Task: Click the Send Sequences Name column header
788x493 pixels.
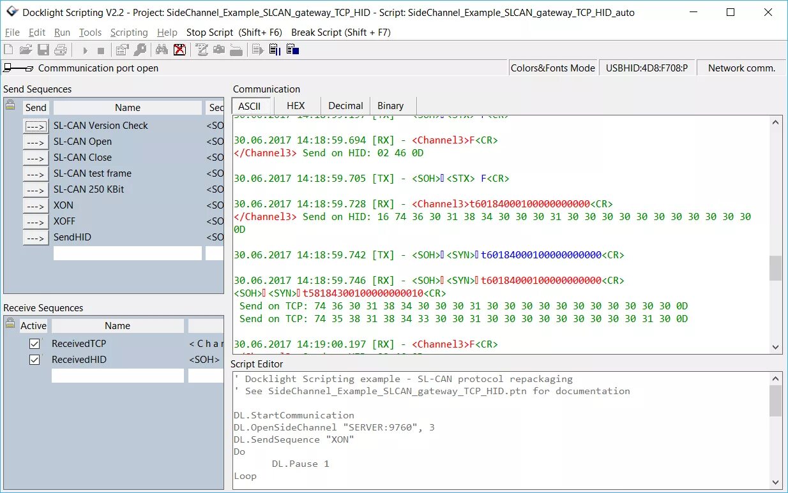Action: pyautogui.click(x=128, y=108)
